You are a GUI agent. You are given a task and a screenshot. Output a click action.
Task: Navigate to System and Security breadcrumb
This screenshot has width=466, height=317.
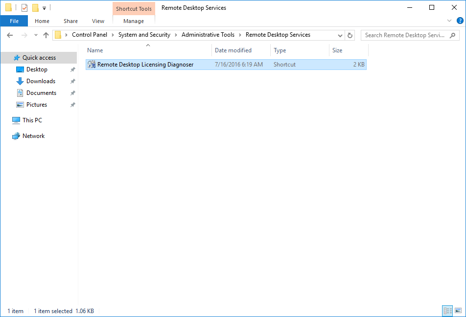click(144, 35)
